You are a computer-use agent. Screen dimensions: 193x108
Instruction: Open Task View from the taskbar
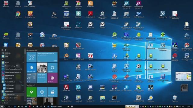coord(9,106)
